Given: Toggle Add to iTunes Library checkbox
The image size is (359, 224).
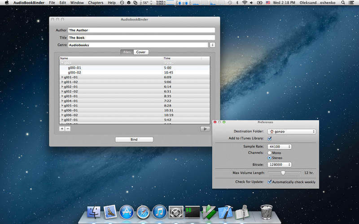Looking at the screenshot, I should click(x=270, y=139).
